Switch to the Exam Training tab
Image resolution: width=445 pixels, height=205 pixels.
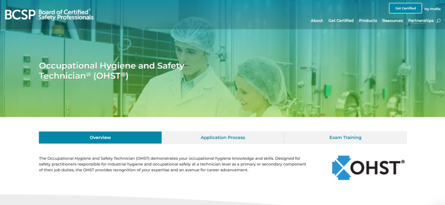coord(345,138)
